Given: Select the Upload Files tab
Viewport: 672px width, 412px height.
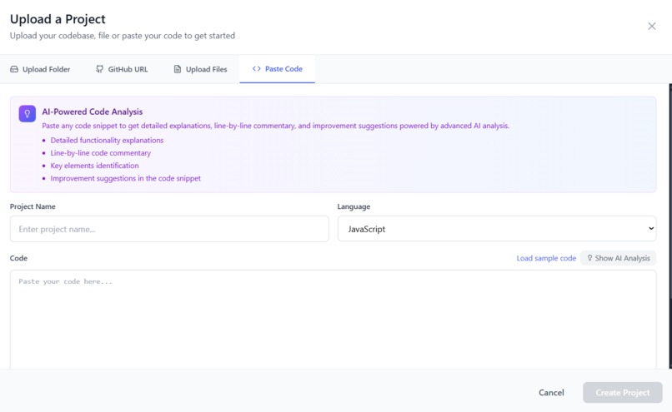Looking at the screenshot, I should pyautogui.click(x=200, y=69).
